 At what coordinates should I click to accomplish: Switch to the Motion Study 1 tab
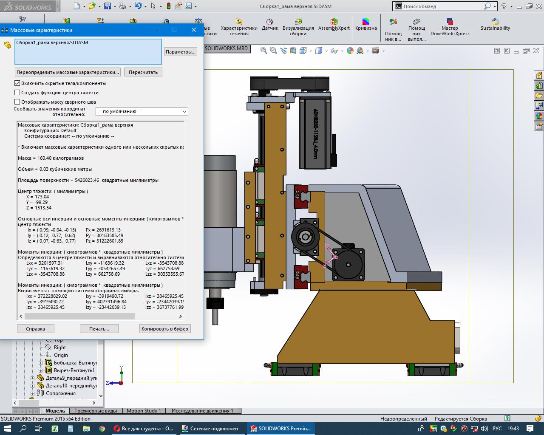144,411
